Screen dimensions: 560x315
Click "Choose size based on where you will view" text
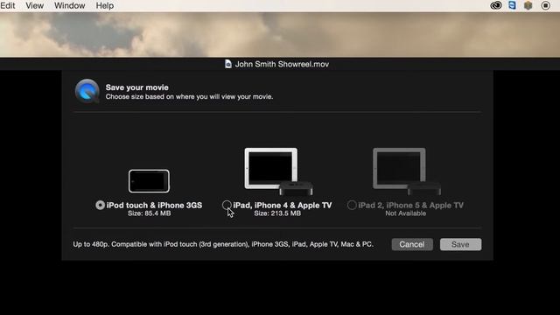pos(189,97)
